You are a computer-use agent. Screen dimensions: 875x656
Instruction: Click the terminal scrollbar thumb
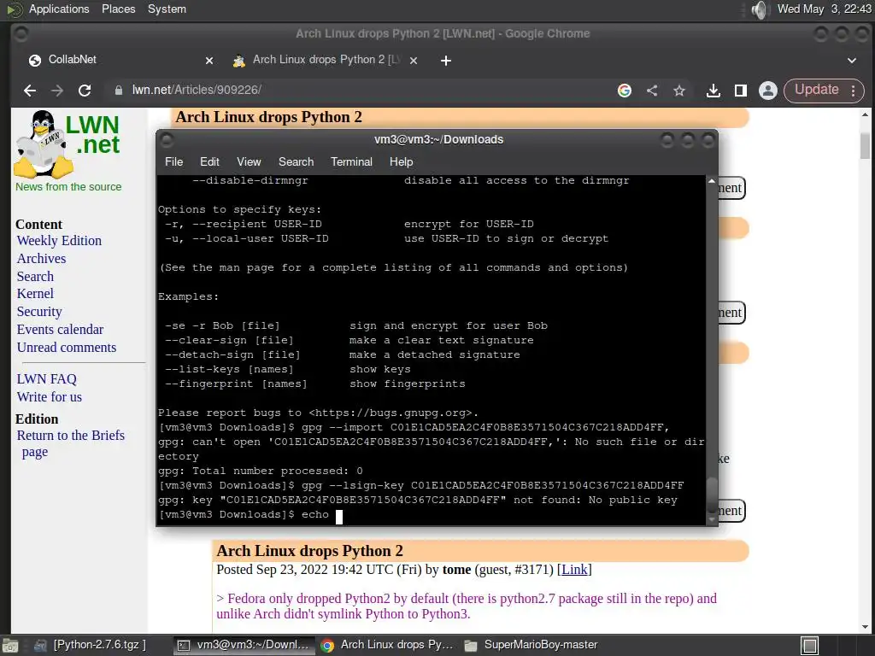click(x=712, y=495)
